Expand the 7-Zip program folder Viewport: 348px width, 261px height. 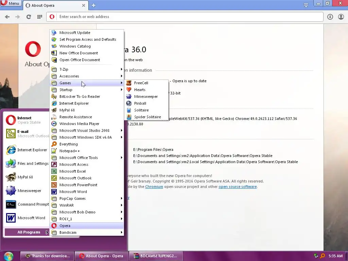point(87,69)
